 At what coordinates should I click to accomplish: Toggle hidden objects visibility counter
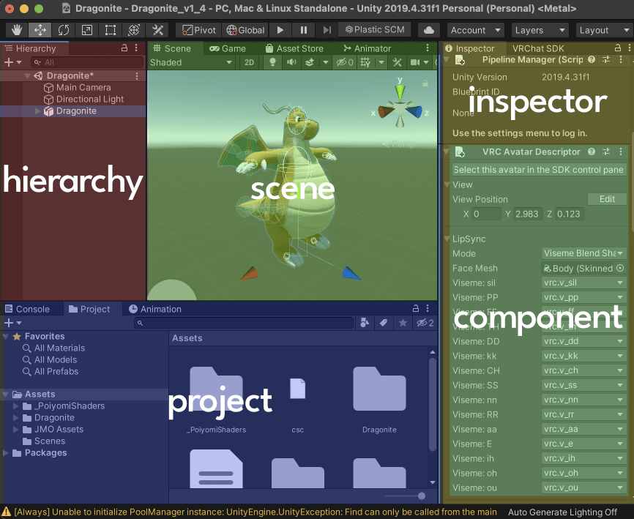[345, 62]
